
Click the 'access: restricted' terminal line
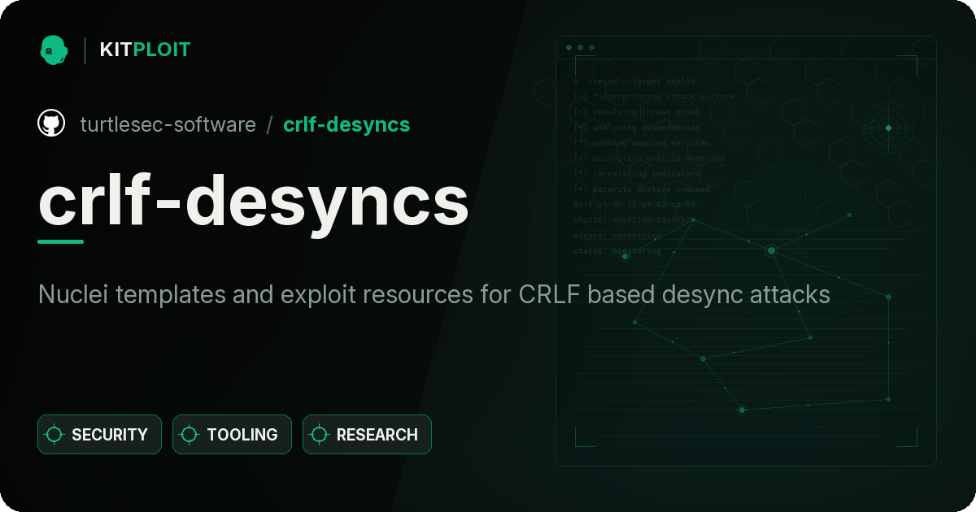click(617, 236)
